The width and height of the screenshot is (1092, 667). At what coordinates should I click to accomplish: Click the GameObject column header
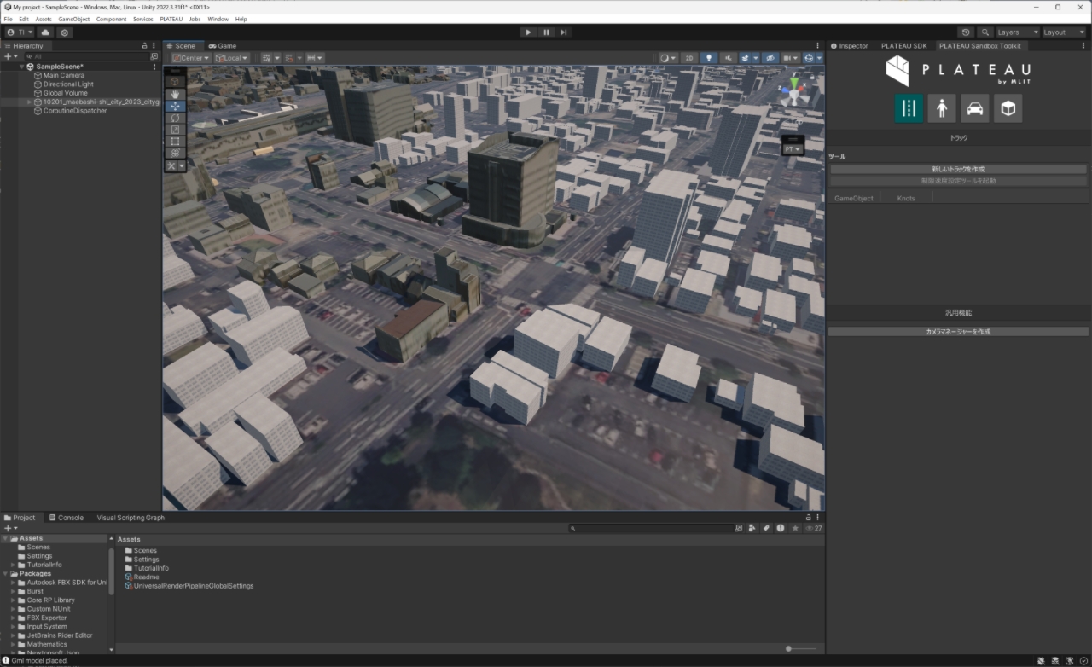click(854, 198)
